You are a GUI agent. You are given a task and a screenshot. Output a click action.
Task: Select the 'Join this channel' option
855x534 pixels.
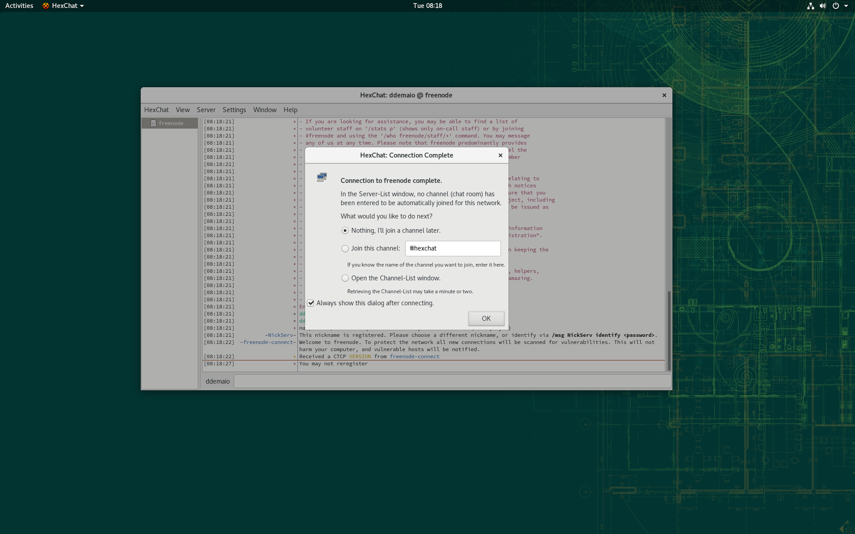tap(345, 249)
